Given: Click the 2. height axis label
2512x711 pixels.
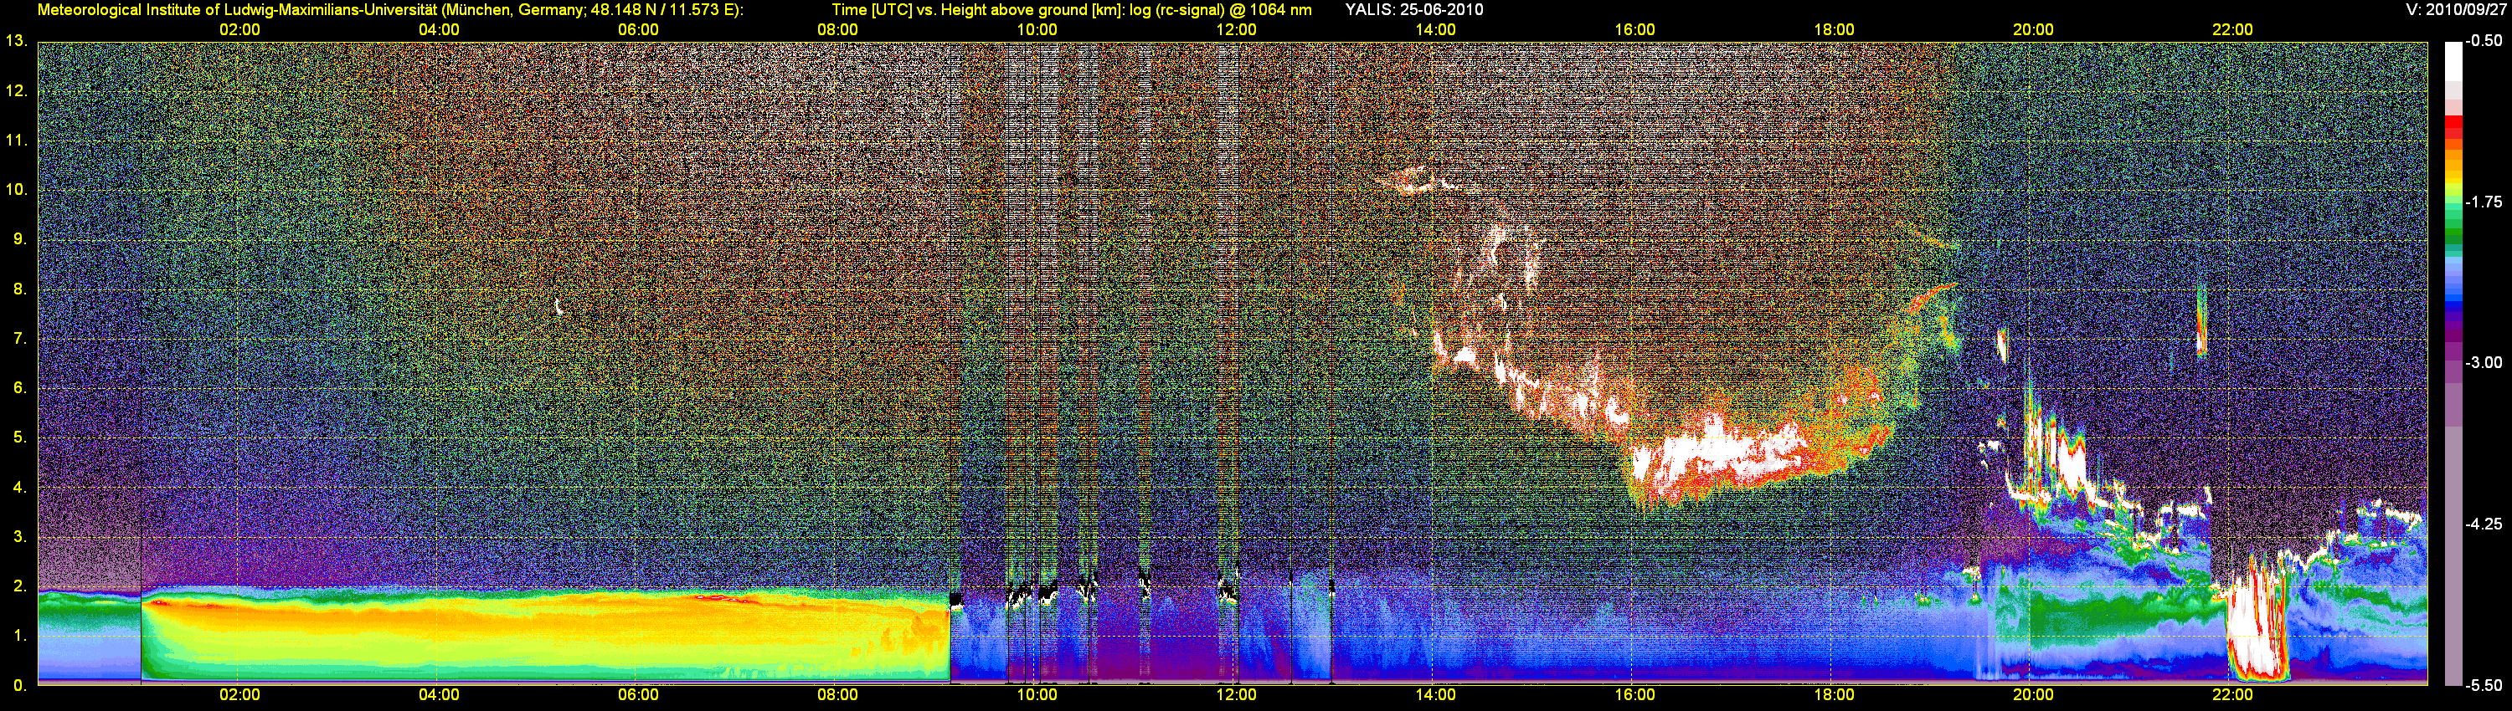Looking at the screenshot, I should click(x=18, y=586).
